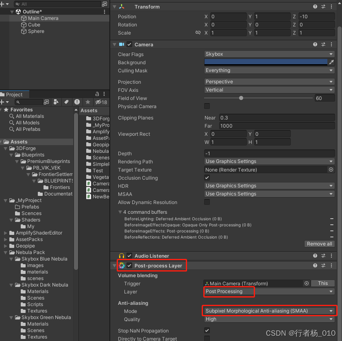Open Projection Perspective dropdown

tap(269, 82)
